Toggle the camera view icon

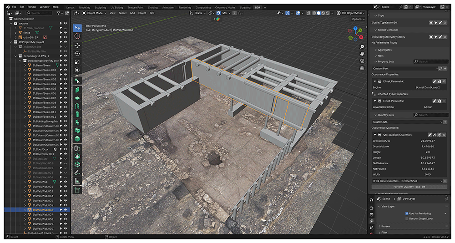[362, 61]
